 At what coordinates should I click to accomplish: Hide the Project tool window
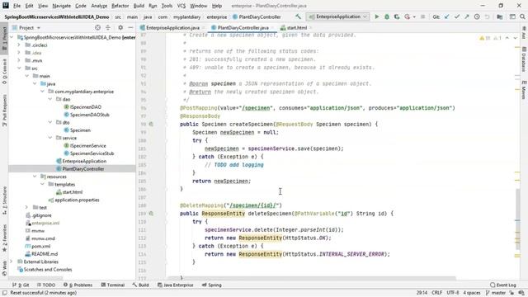(x=130, y=27)
